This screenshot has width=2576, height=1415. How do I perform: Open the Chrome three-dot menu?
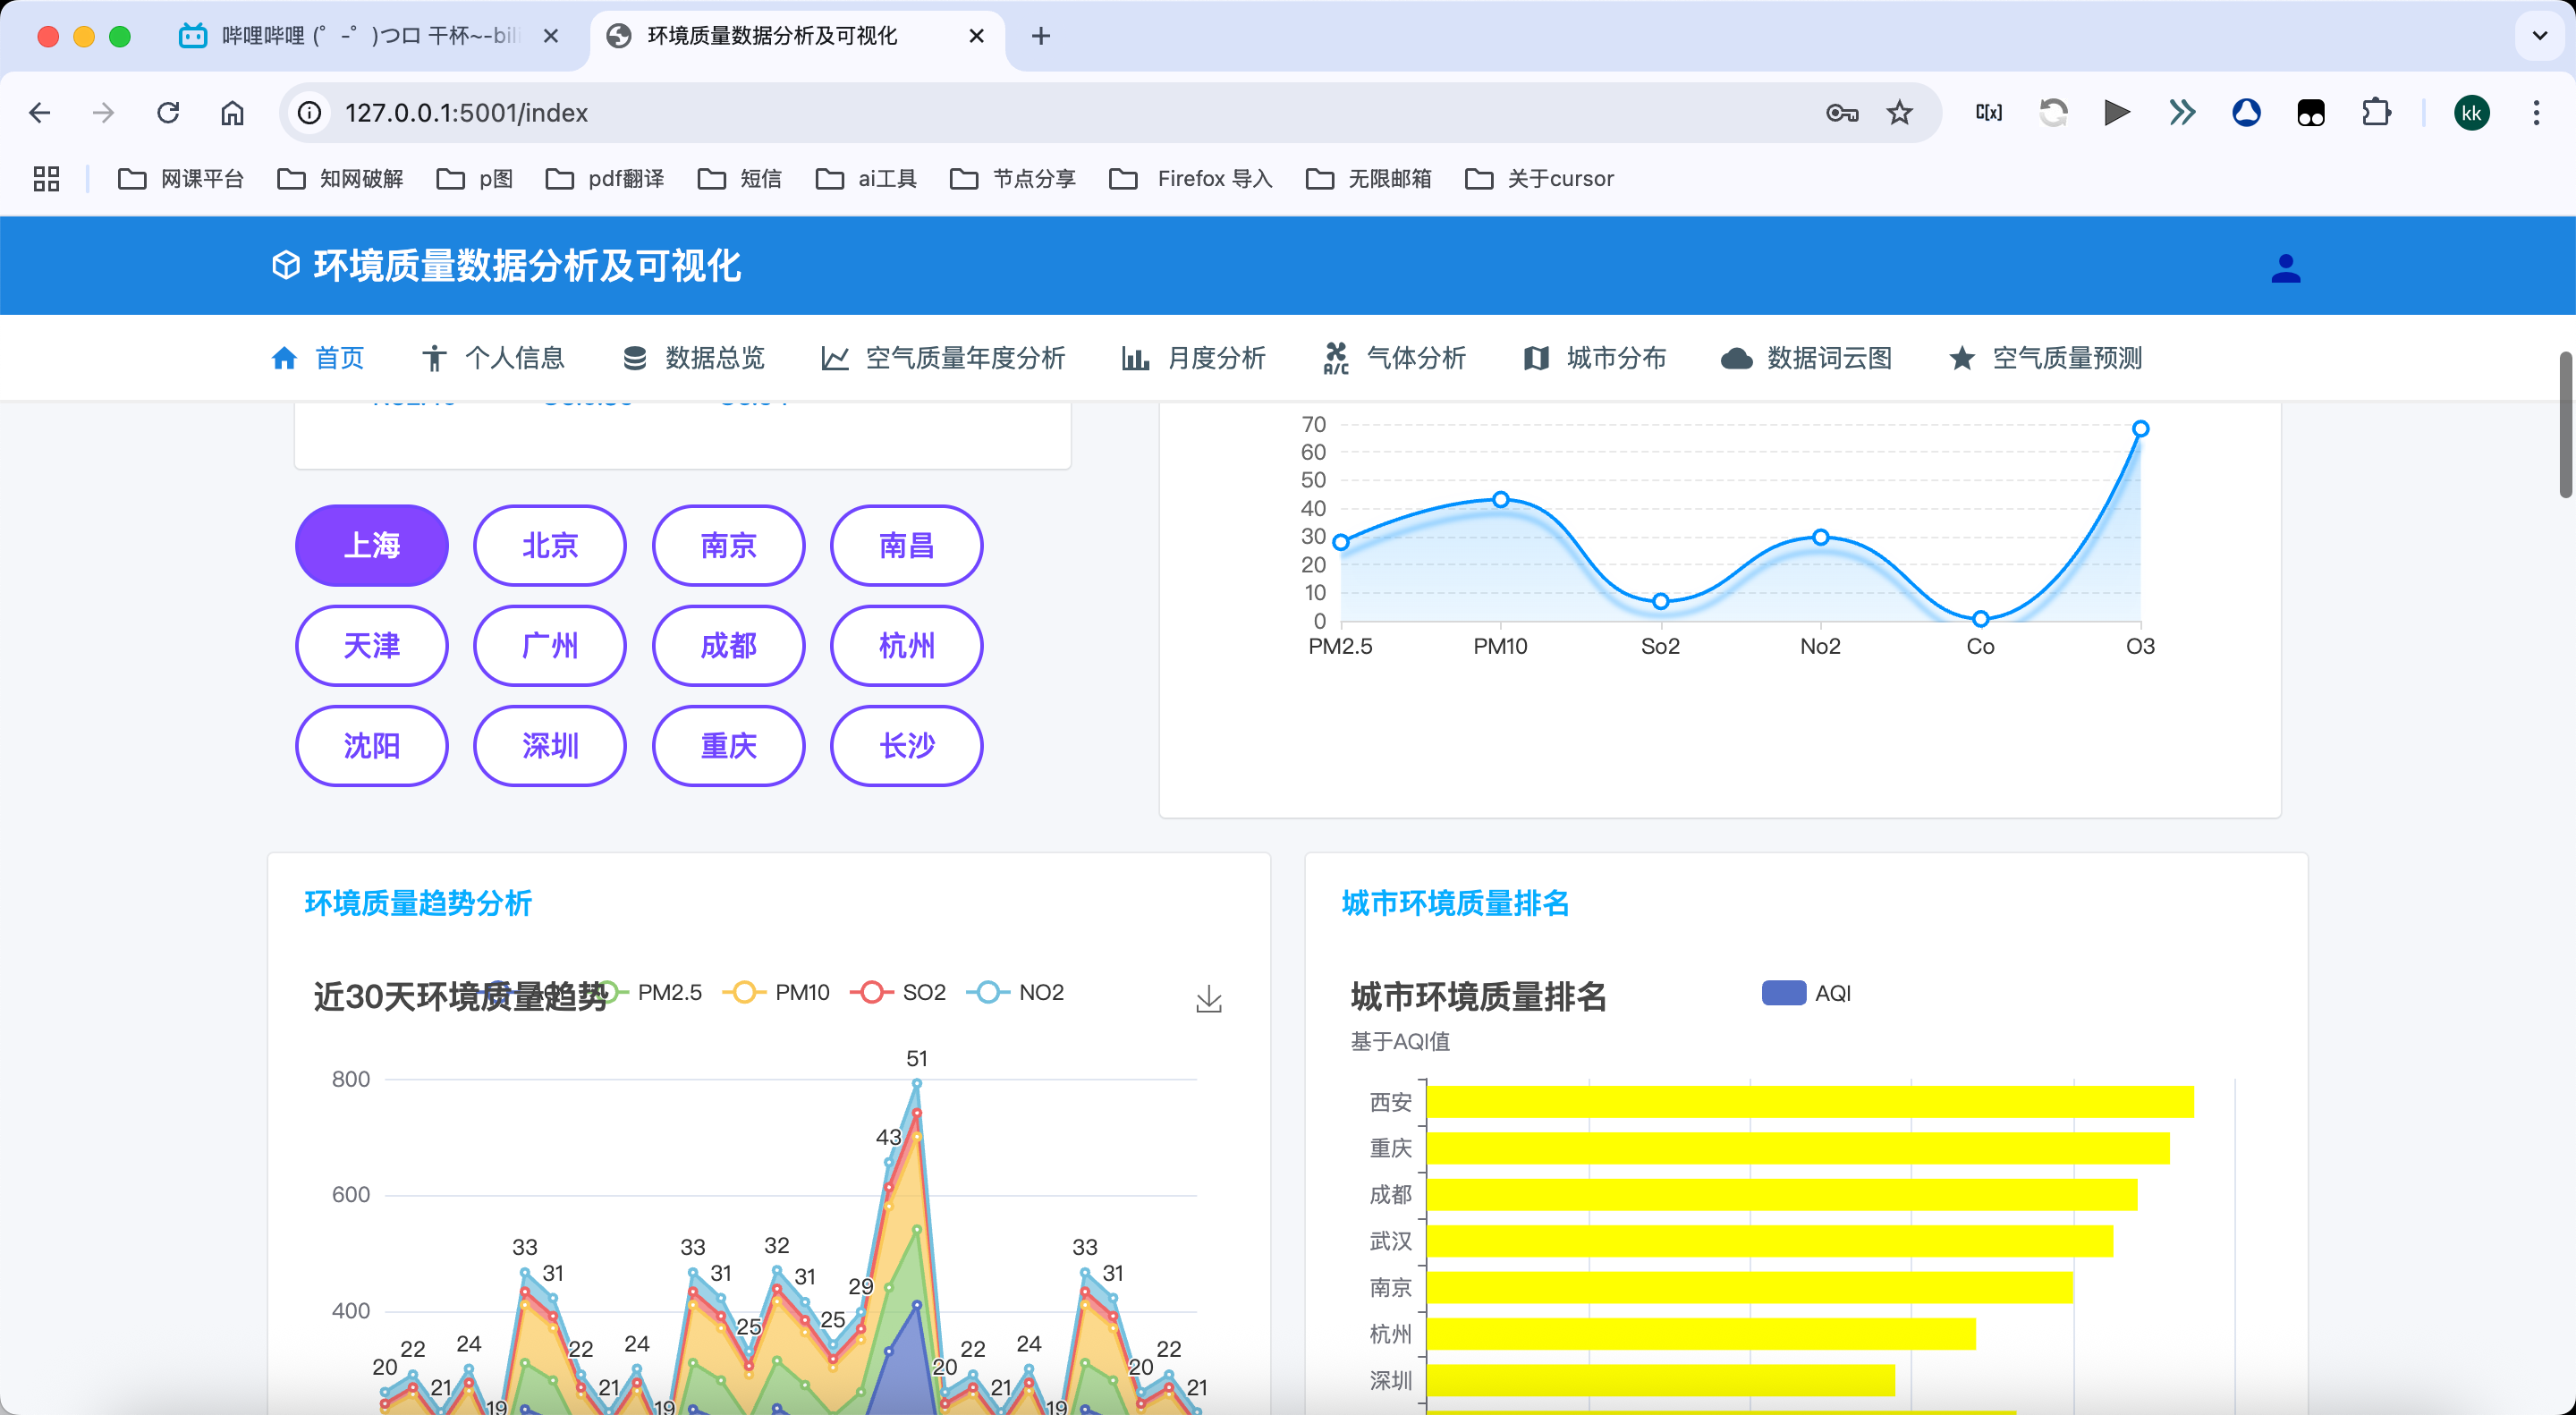tap(2536, 113)
